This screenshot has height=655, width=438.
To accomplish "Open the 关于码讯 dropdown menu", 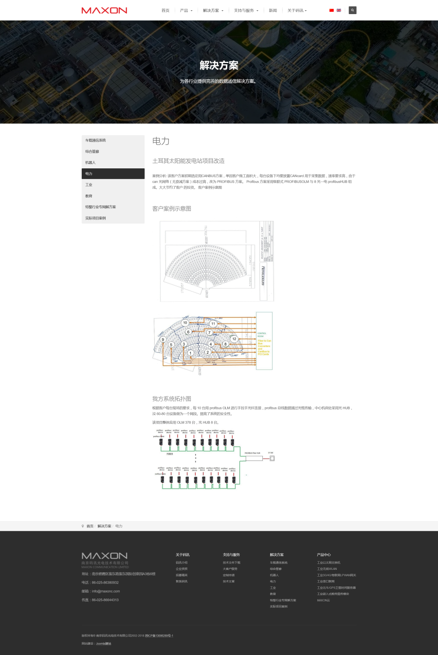I will [x=297, y=10].
